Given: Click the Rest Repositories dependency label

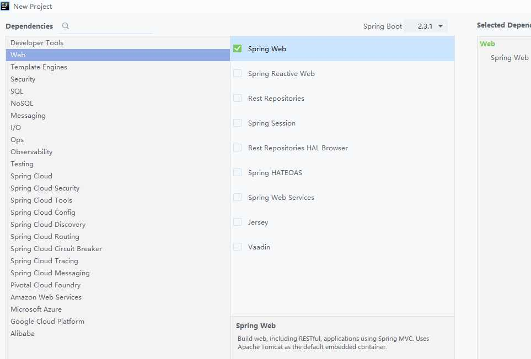Looking at the screenshot, I should (276, 99).
